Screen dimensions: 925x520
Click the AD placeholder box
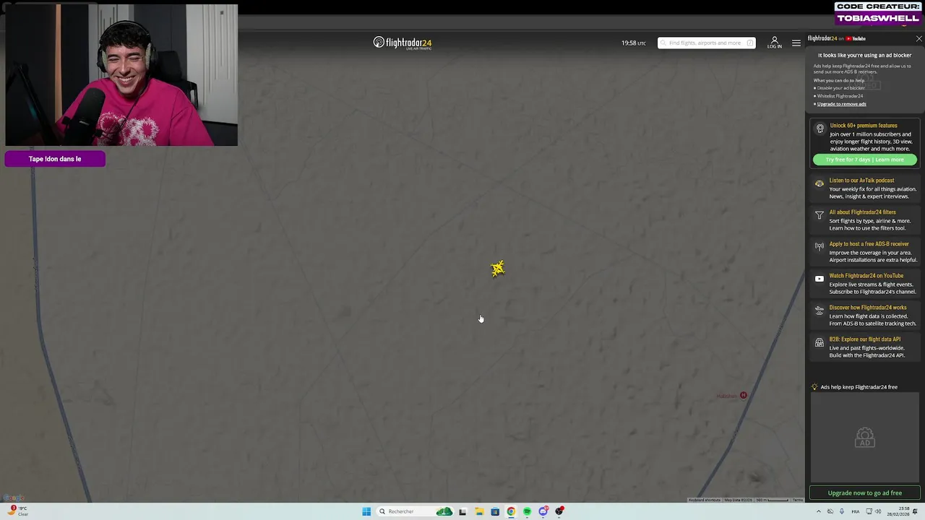coord(864,437)
